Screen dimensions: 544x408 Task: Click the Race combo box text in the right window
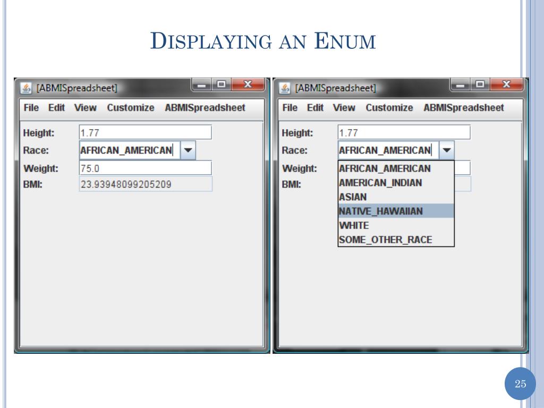pos(388,150)
